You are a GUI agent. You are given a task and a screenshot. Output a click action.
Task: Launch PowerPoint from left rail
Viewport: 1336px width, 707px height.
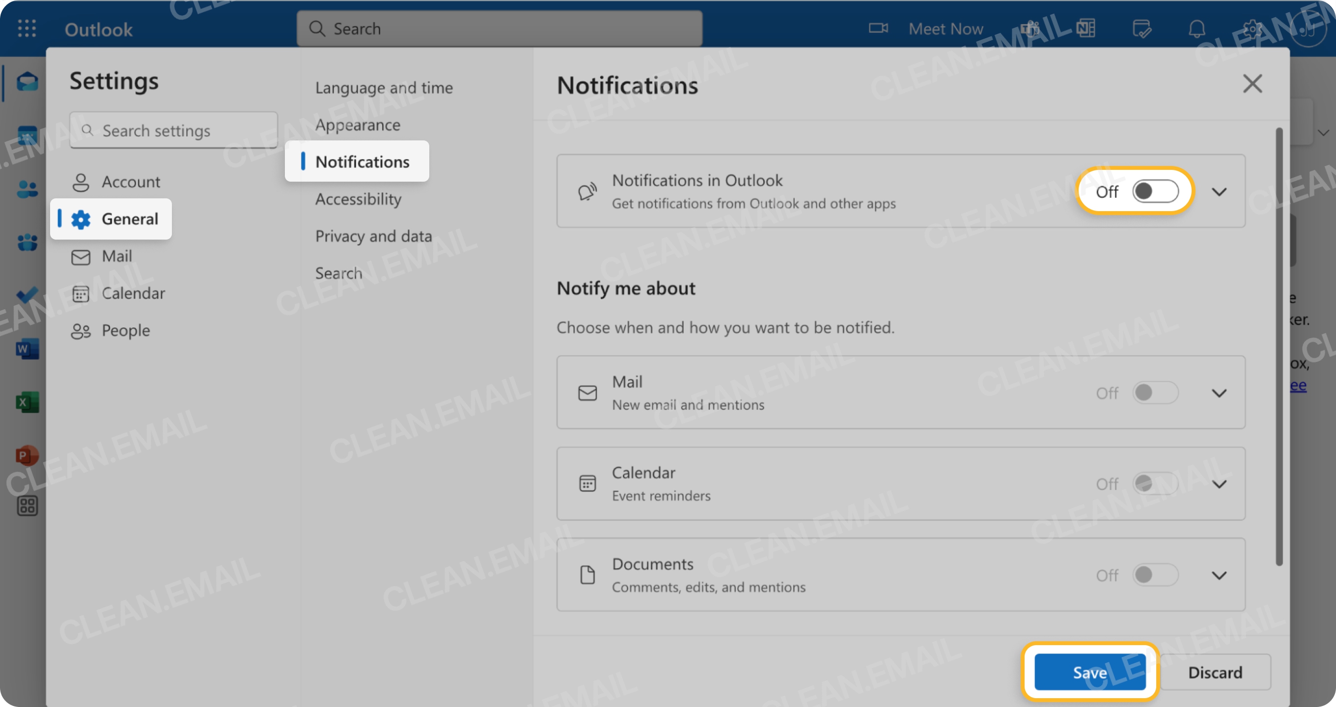pyautogui.click(x=27, y=456)
